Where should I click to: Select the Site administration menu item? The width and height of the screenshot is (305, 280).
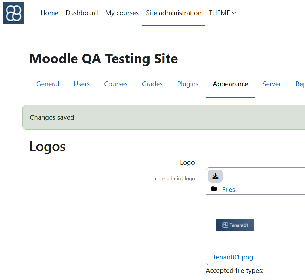[x=174, y=13]
